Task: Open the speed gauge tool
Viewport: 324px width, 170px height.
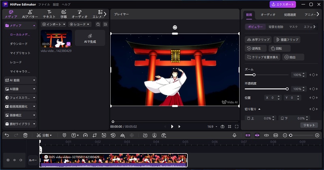Action: (x=85, y=135)
